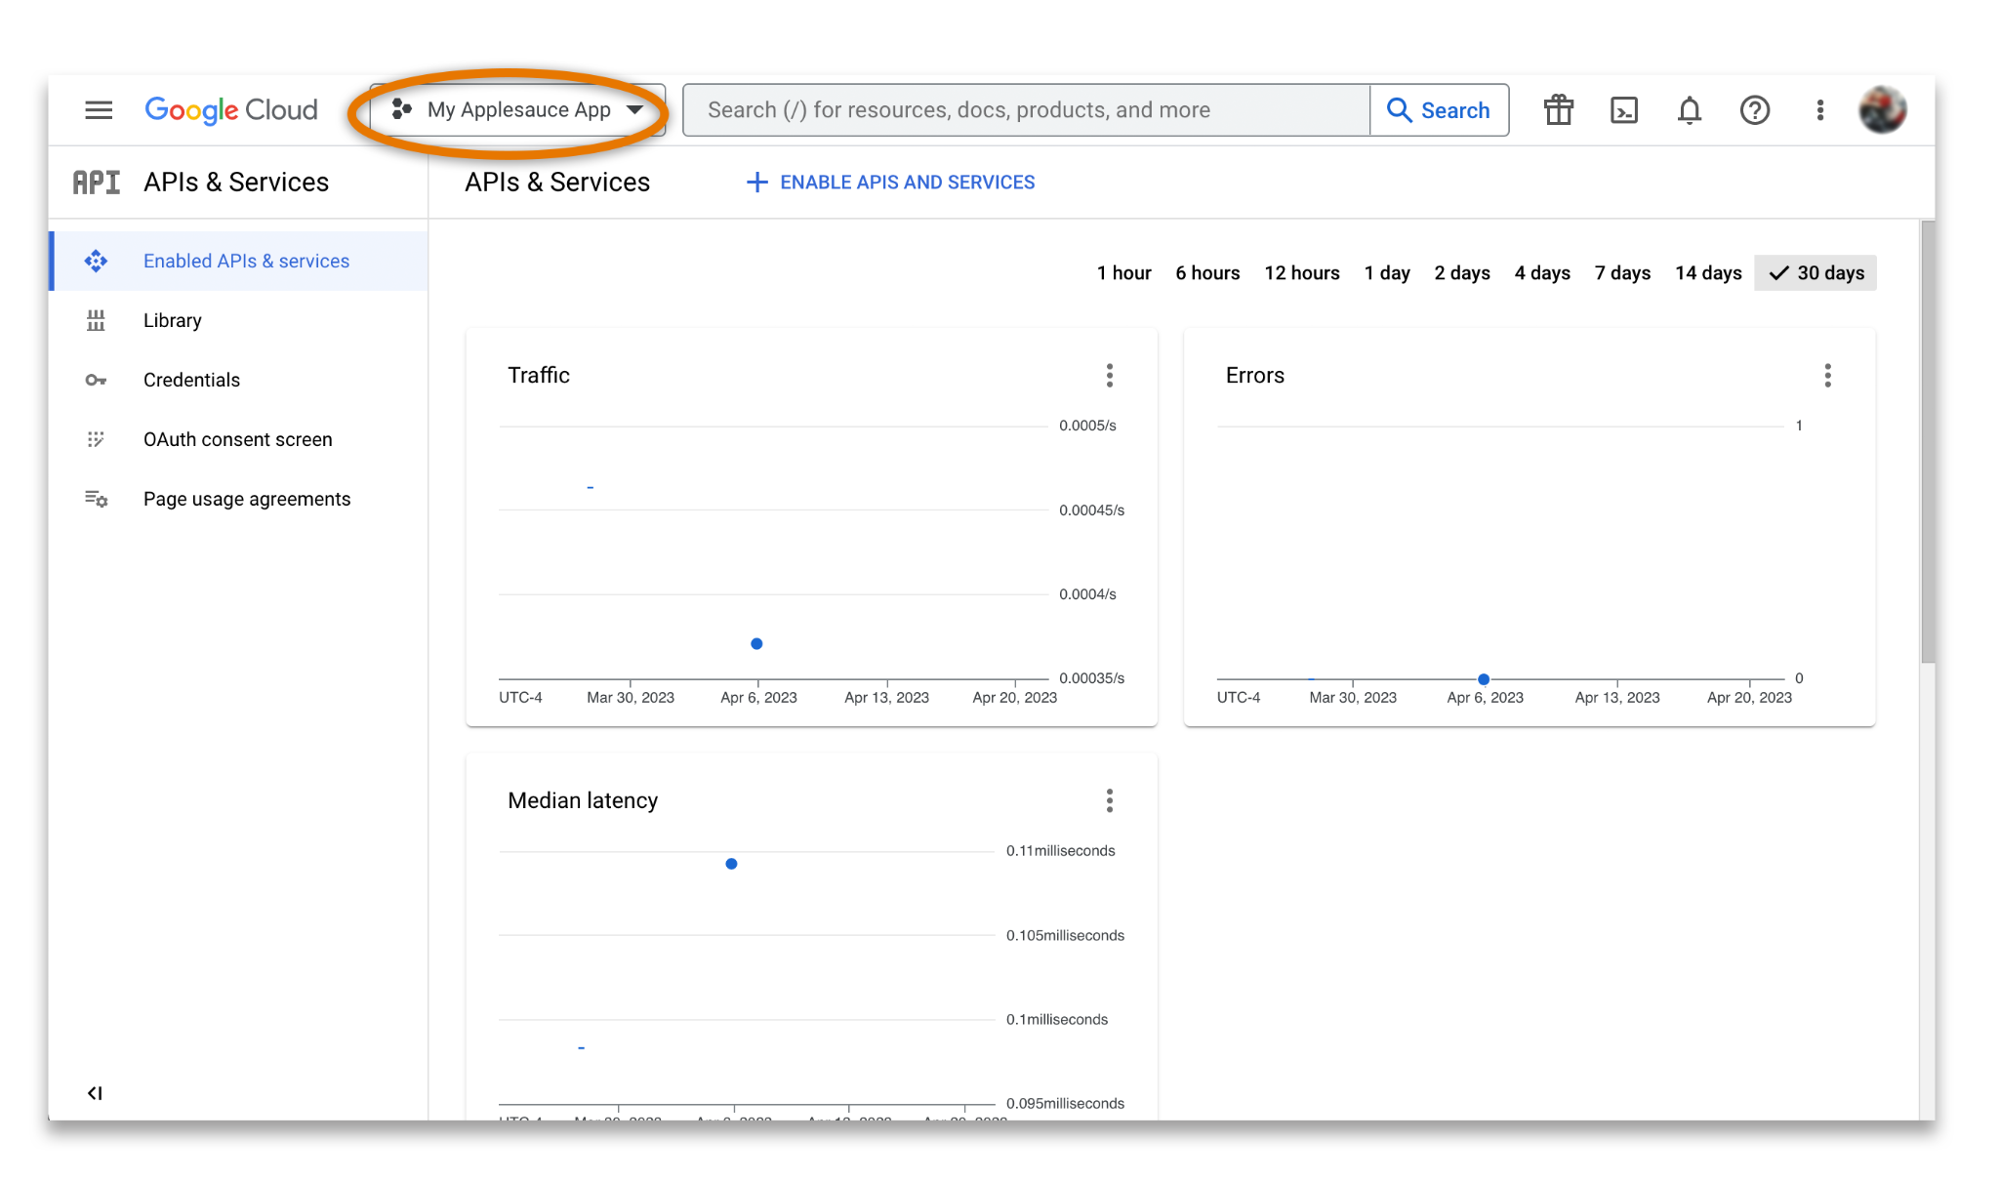This screenshot has height=1181, width=1999.
Task: Select the 1 hour time range
Action: pyautogui.click(x=1123, y=273)
